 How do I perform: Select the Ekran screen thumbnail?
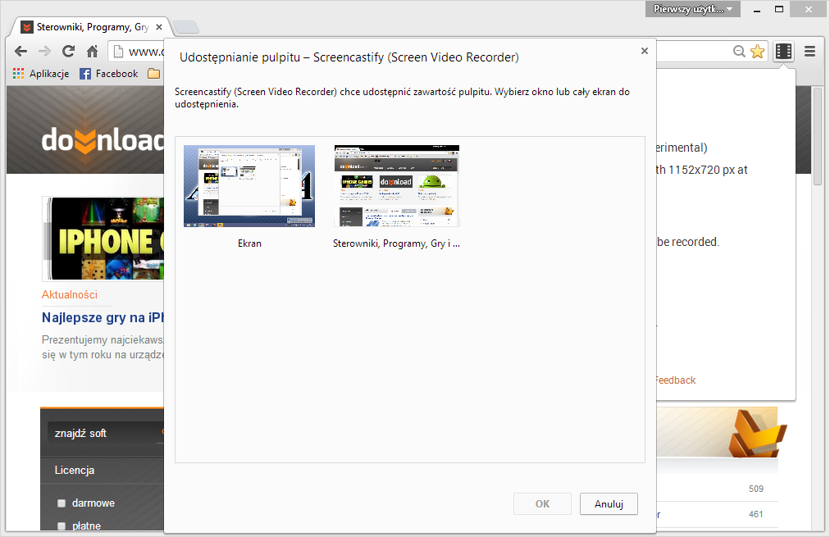[249, 186]
